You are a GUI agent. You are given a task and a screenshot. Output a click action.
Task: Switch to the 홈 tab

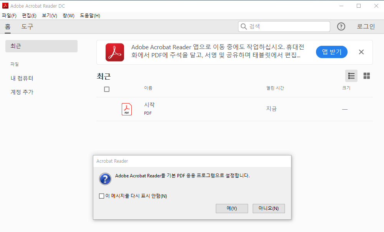point(8,27)
